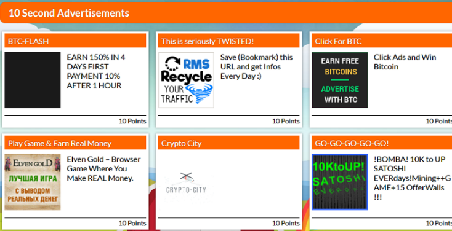This screenshot has height=231, width=452.
Task: Open the '!BOMBA! 10K to UP SATOSHI' description
Action: click(x=412, y=178)
